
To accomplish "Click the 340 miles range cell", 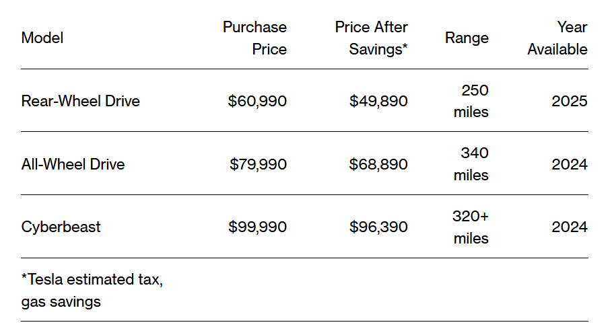I will tap(471, 164).
